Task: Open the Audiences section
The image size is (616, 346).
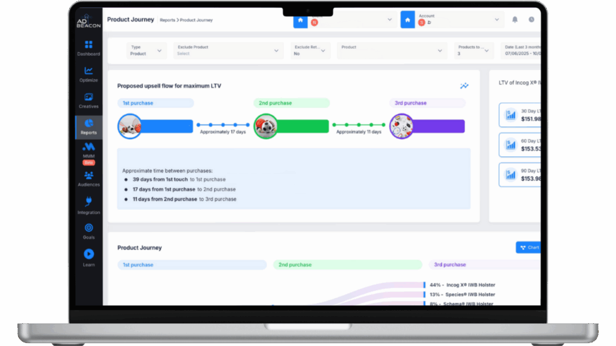Action: pos(88,178)
